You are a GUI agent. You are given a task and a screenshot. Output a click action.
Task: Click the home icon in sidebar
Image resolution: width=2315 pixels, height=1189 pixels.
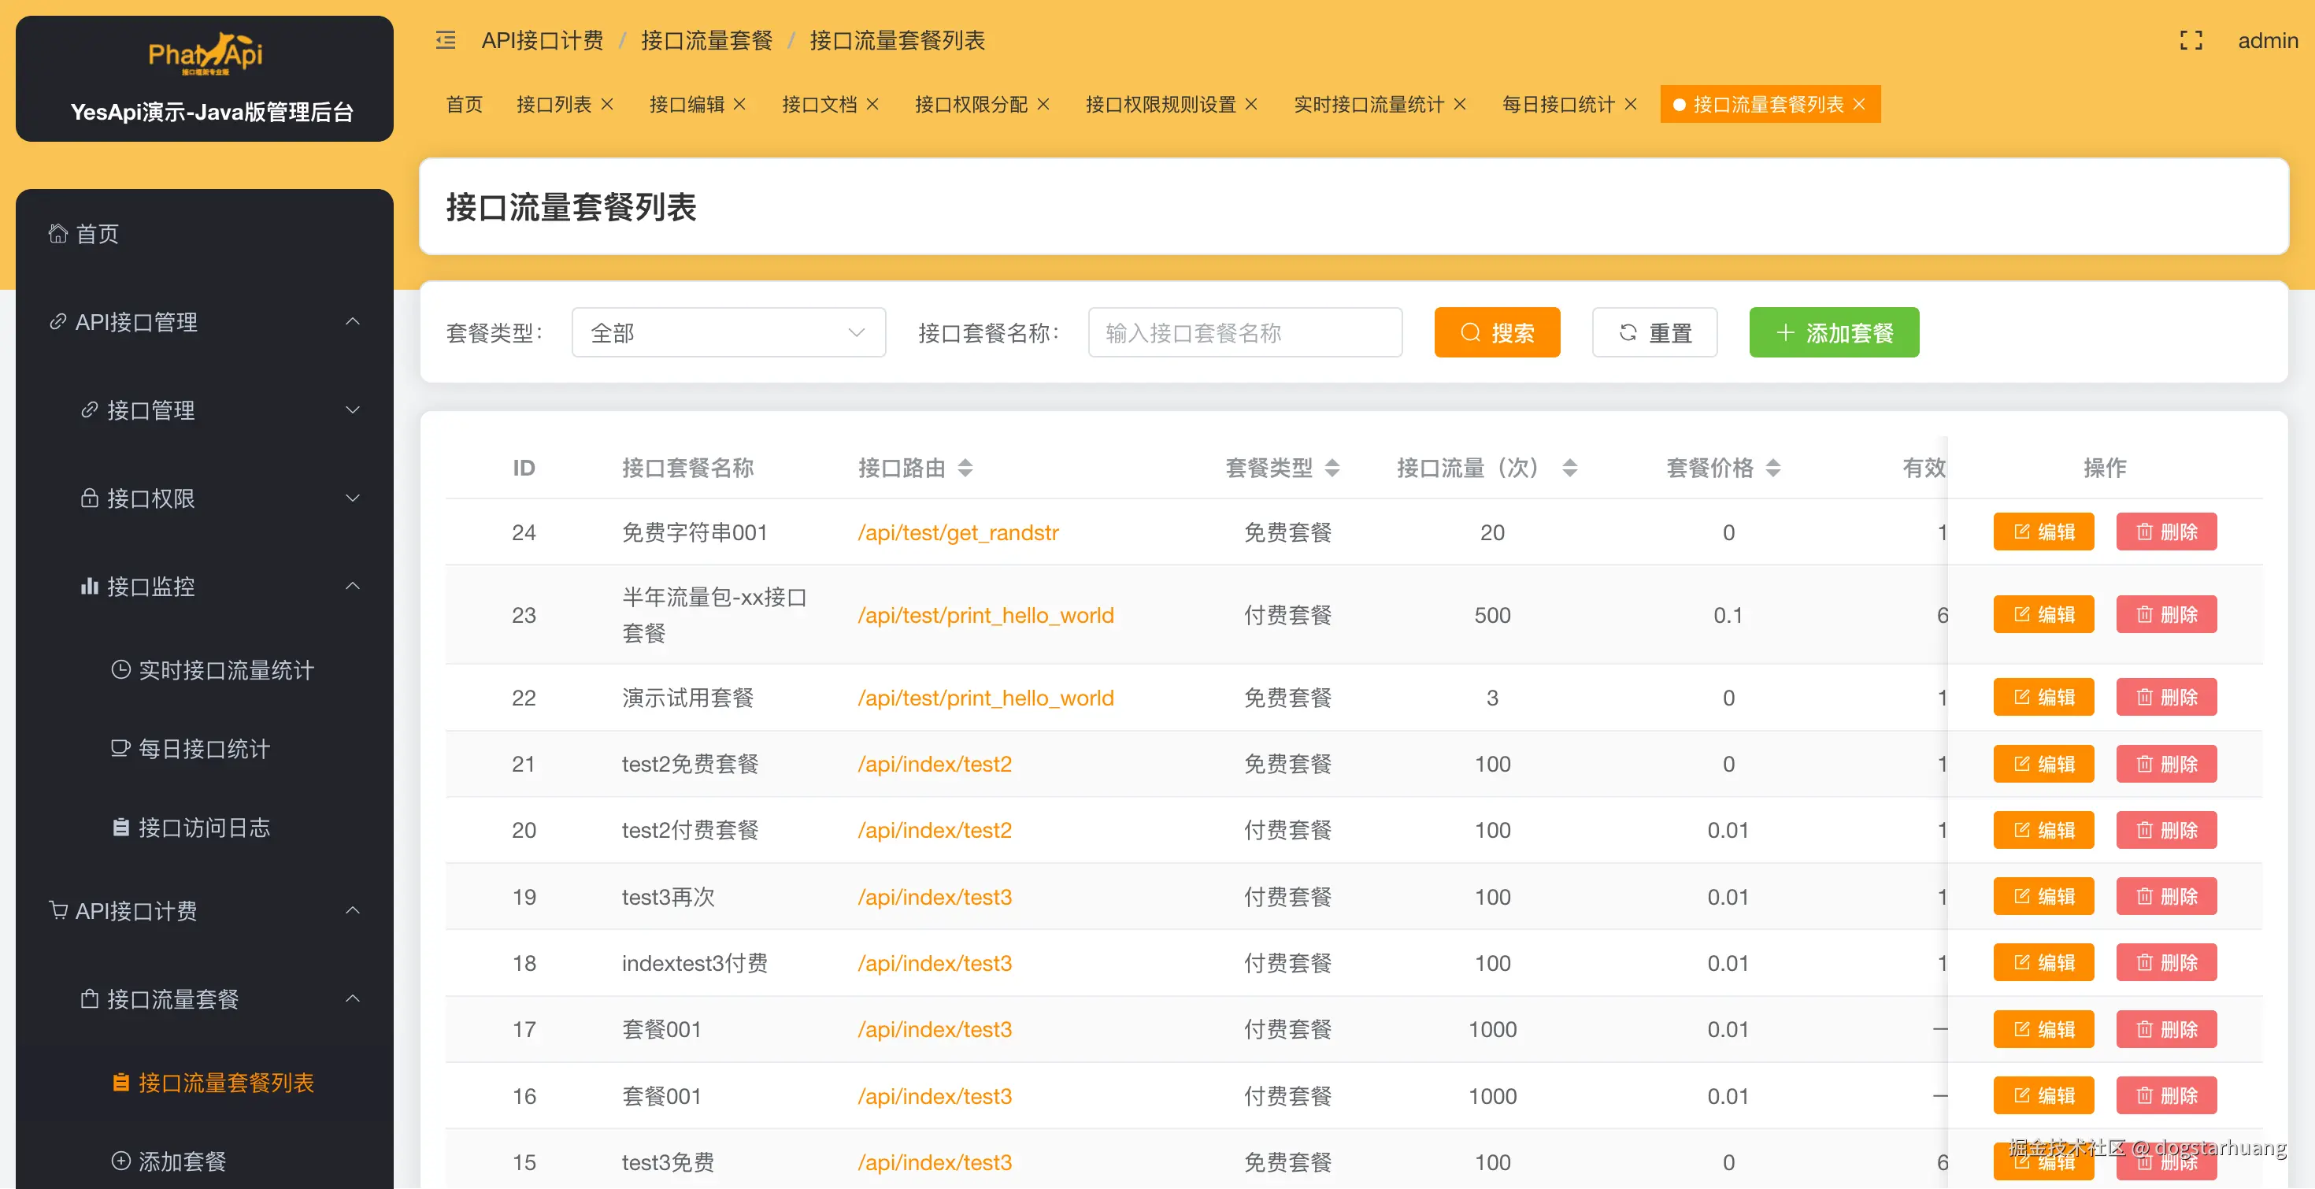pyautogui.click(x=58, y=234)
